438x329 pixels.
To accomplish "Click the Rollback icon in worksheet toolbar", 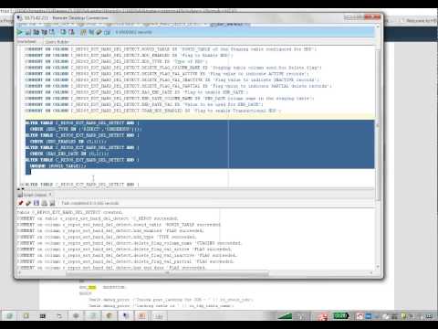I will tap(71, 32).
